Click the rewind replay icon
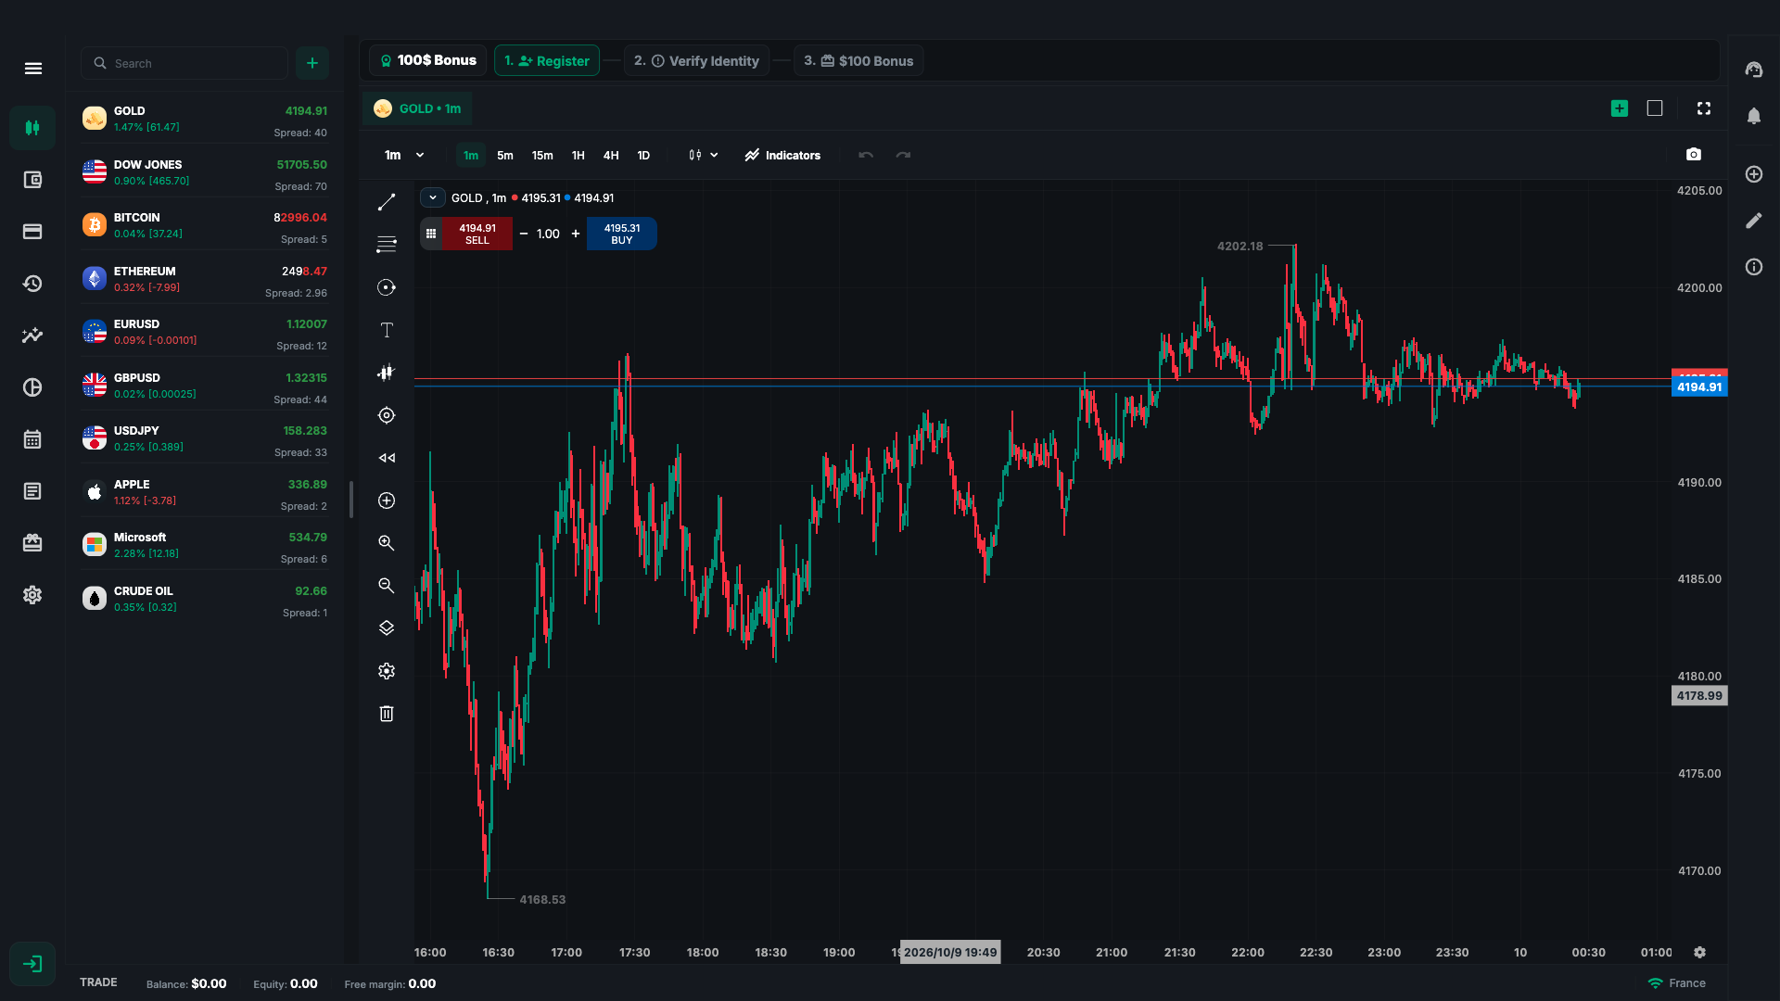The width and height of the screenshot is (1780, 1001). (387, 458)
